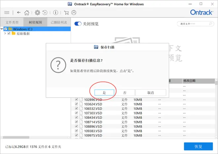Screen dimensions: 218x154
Task: Click 否 in the save dialog
Action: click(x=125, y=92)
